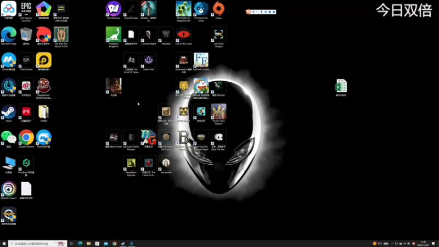Viewport: 439px width, 247px height.
Task: Open Cult of the Lamb
Action: tap(183, 36)
